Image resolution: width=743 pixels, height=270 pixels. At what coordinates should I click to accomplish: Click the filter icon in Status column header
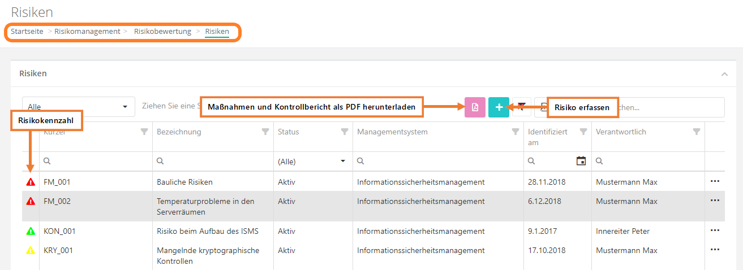(x=344, y=132)
